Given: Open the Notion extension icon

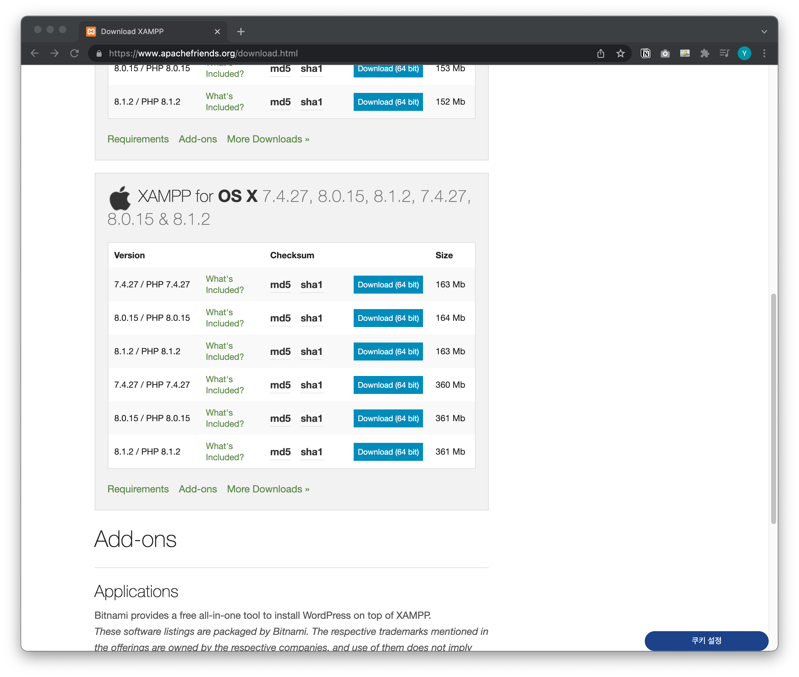Looking at the screenshot, I should pyautogui.click(x=645, y=53).
